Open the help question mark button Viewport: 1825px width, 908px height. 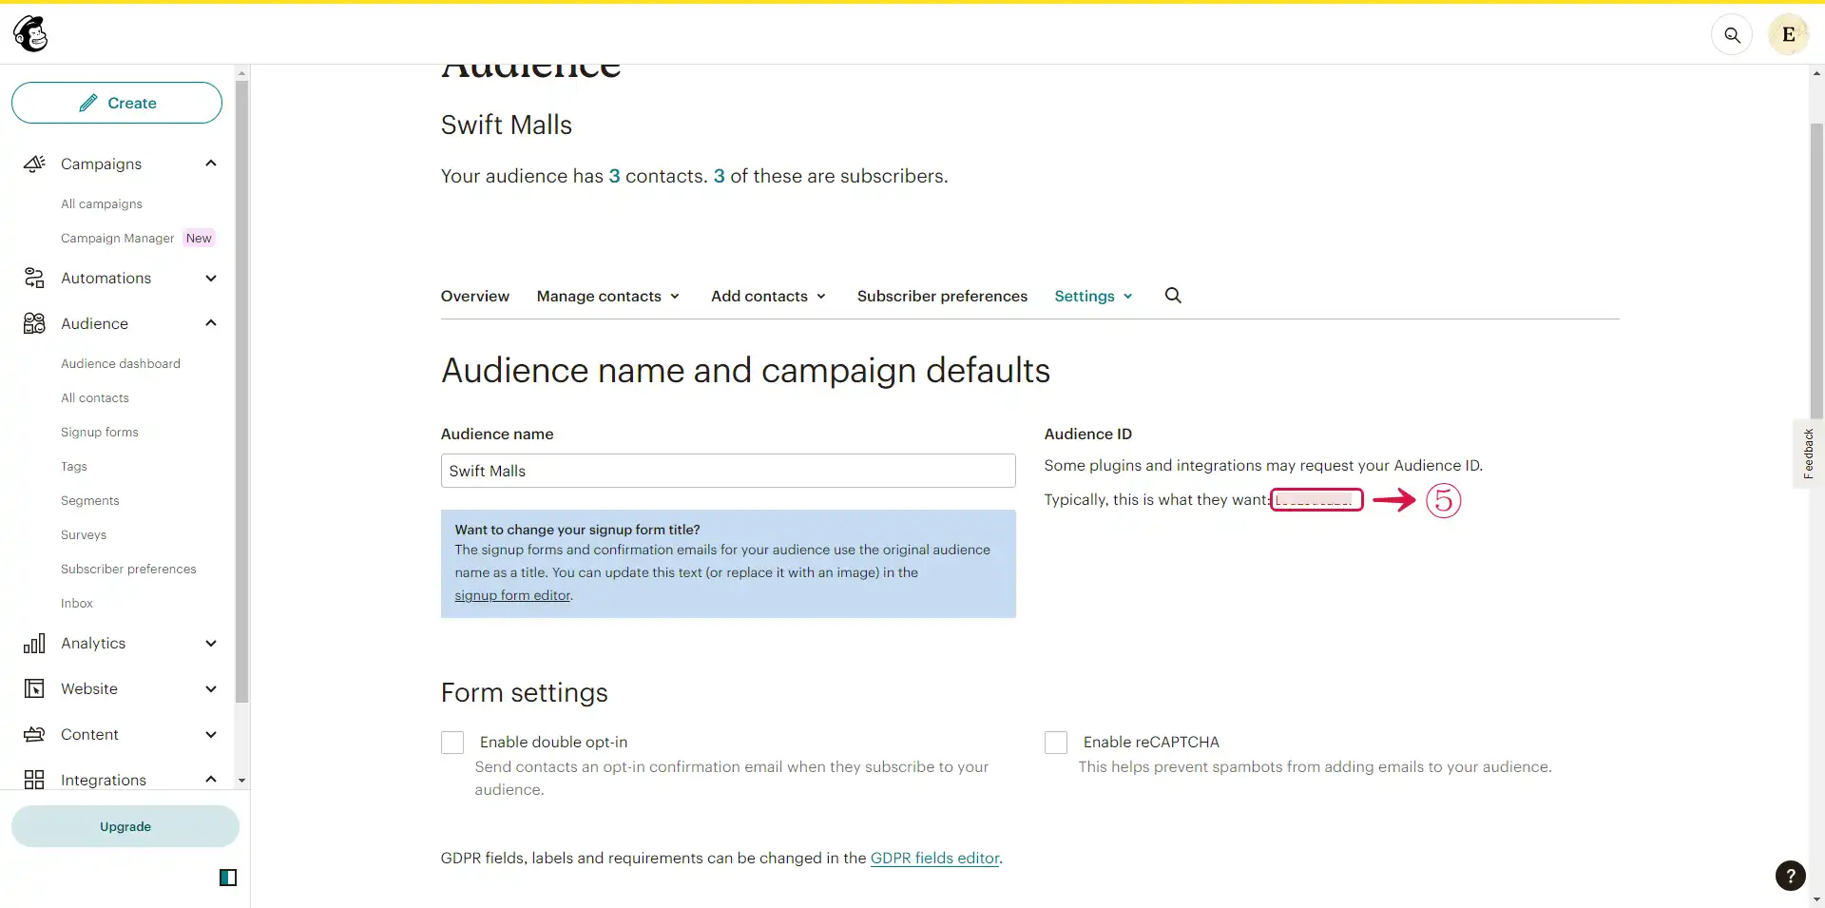coord(1790,876)
